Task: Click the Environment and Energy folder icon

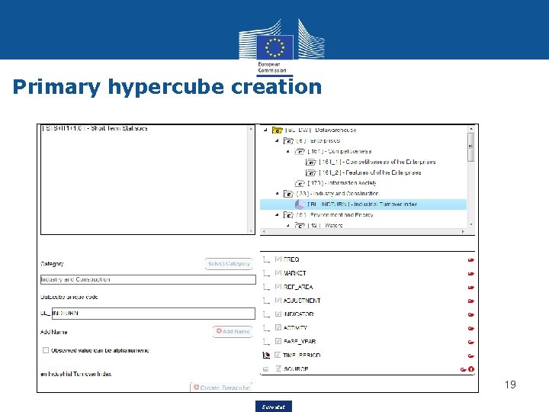Action: click(x=288, y=215)
